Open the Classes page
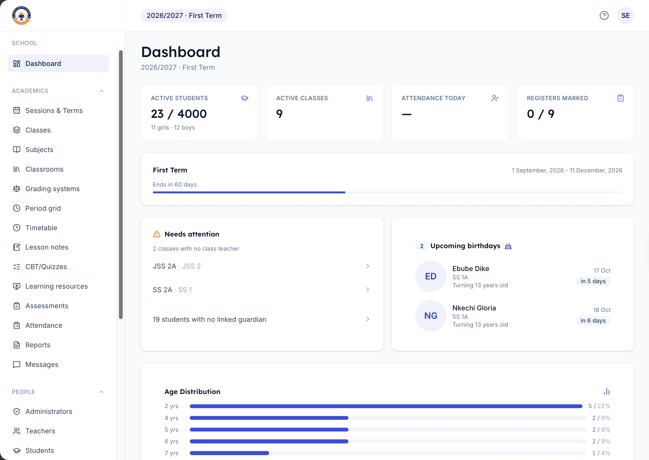649x460 pixels. [x=58, y=130]
